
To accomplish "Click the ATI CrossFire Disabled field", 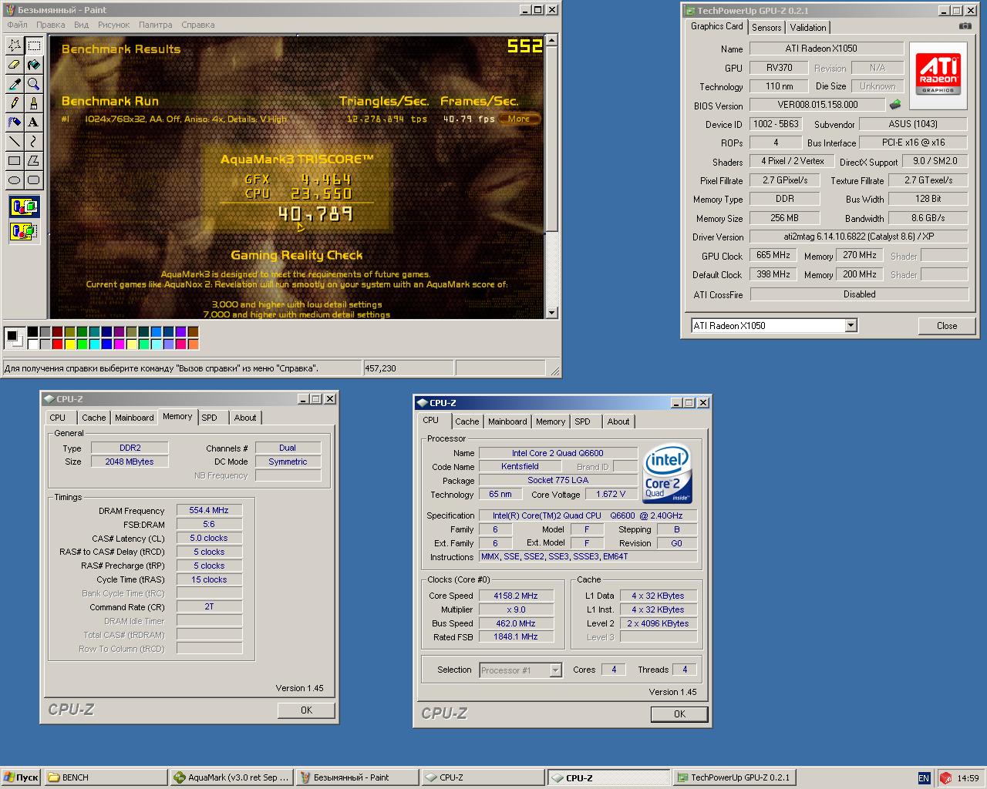I will point(859,294).
